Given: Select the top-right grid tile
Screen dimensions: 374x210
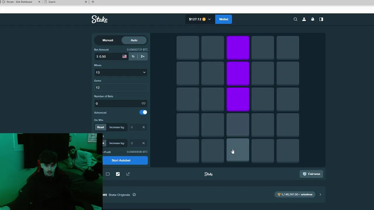Looking at the screenshot, I should (288, 48).
